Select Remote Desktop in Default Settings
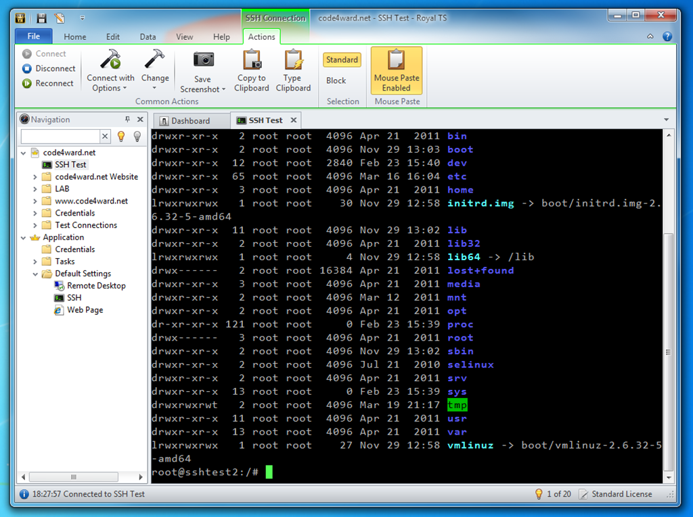 (x=95, y=286)
